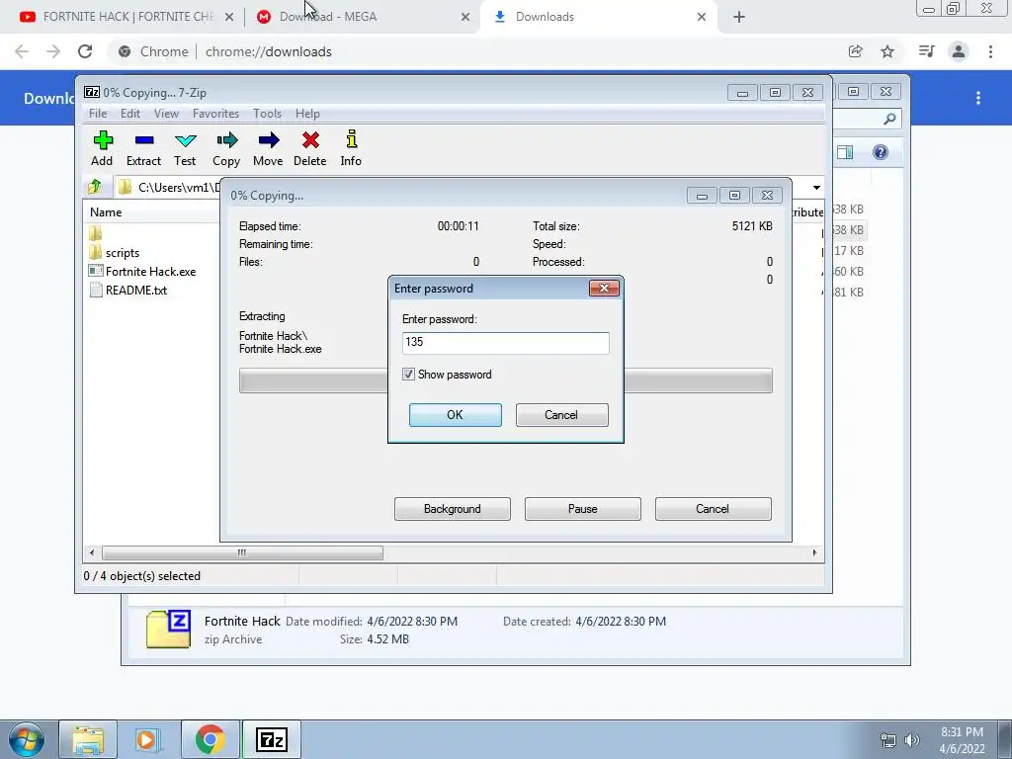Click the network tray icon

[888, 740]
